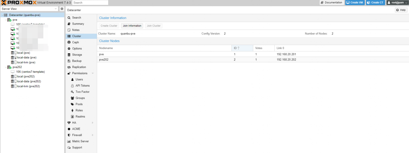Click the Backup floppy disk icon
This screenshot has height=153, width=409.
69,61
